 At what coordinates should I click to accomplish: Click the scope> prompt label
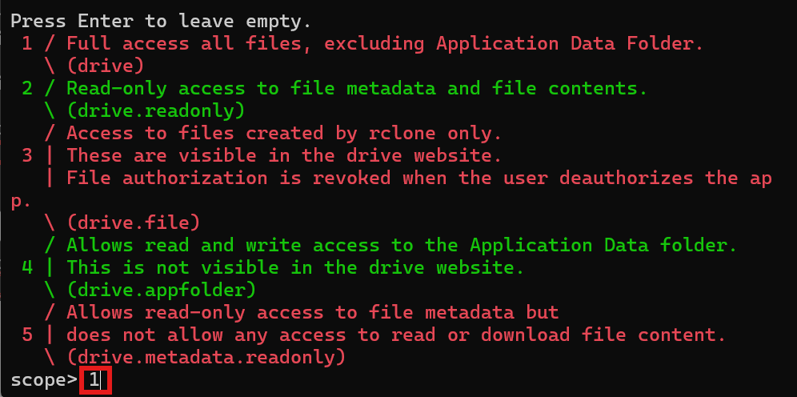(x=44, y=380)
